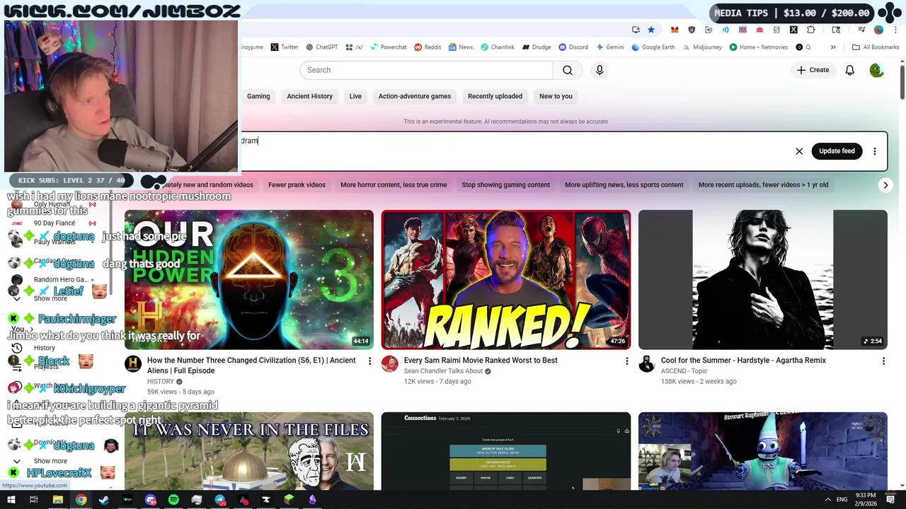Open the Discord bookmark
This screenshot has width=906, height=509.
tap(573, 47)
